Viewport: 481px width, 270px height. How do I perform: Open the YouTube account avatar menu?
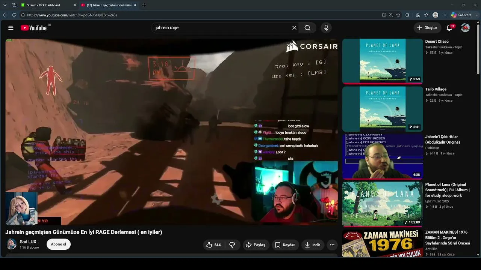[465, 28]
